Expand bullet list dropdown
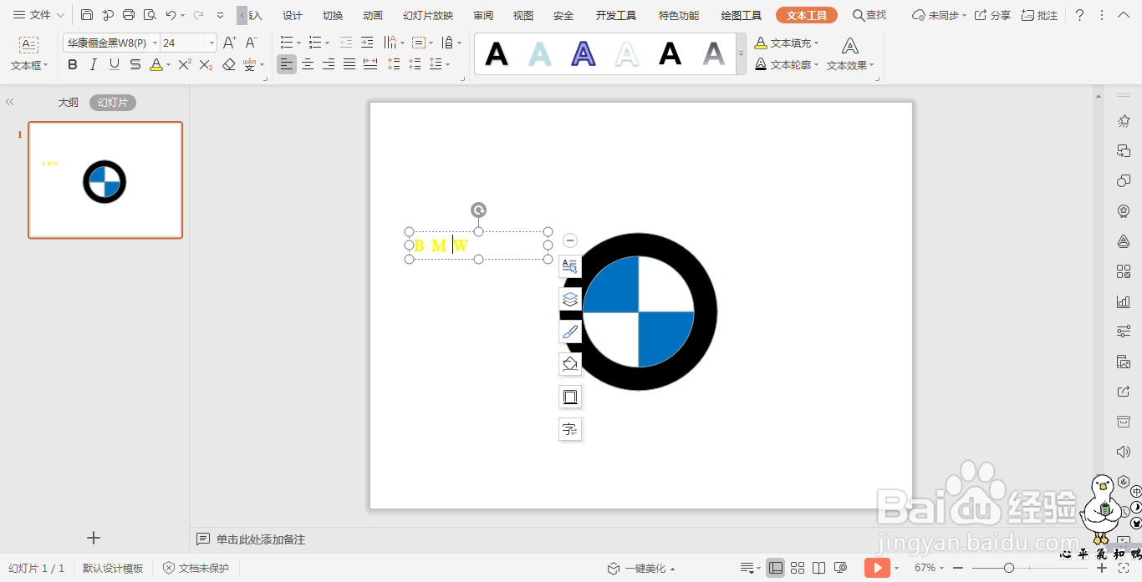The height and width of the screenshot is (582, 1142). 298,43
